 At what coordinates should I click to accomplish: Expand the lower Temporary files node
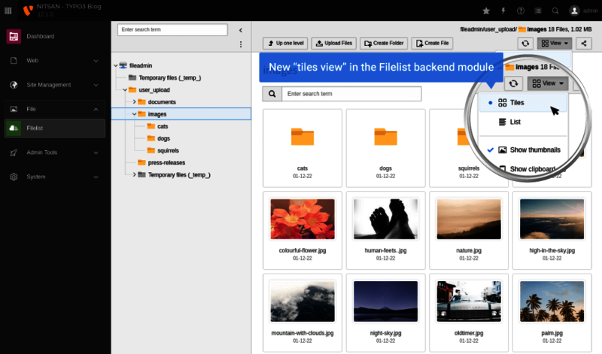point(135,174)
